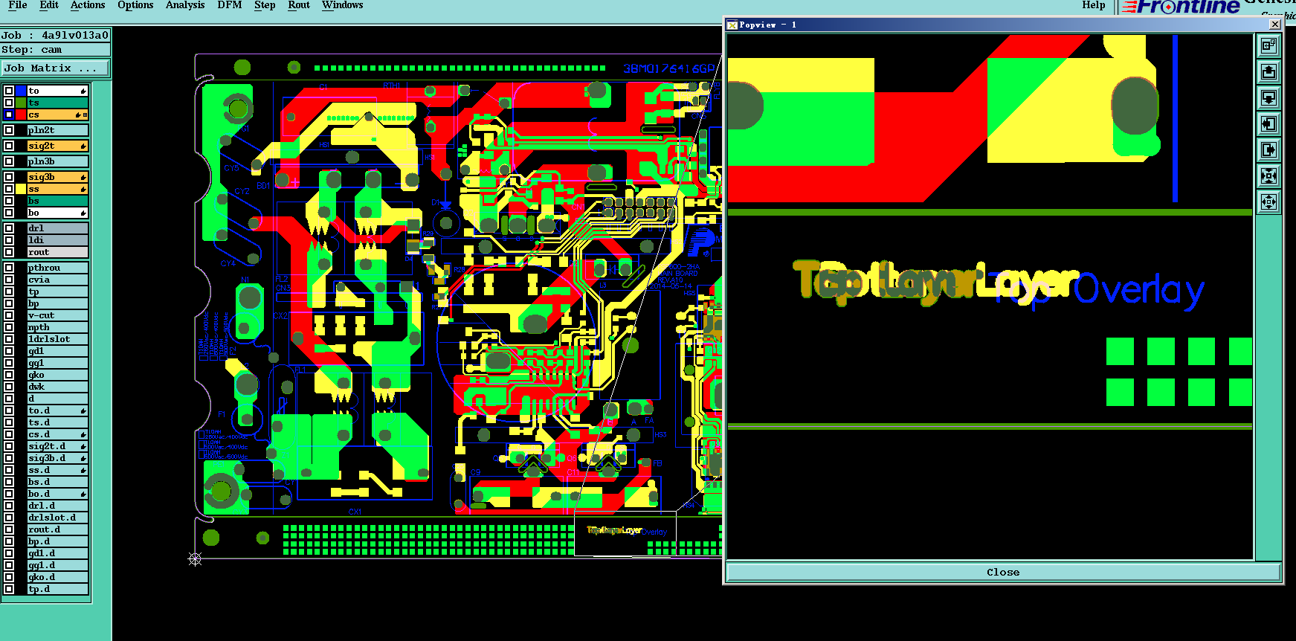The image size is (1296, 641).
Task: Click the Popview zoom region box on board
Action: [625, 533]
